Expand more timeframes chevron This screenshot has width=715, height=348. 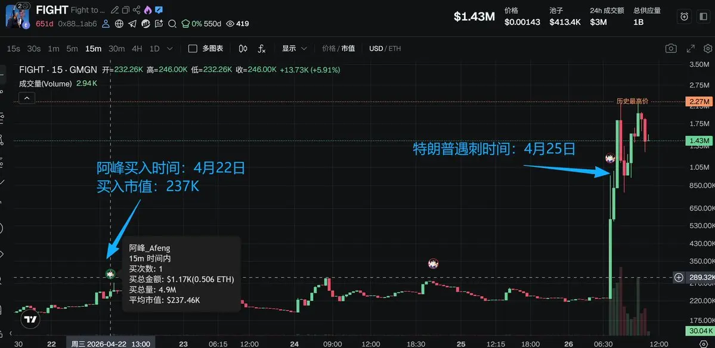pyautogui.click(x=170, y=48)
